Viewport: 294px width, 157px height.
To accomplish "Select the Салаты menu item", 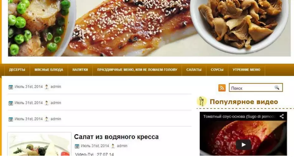I will 194,70.
